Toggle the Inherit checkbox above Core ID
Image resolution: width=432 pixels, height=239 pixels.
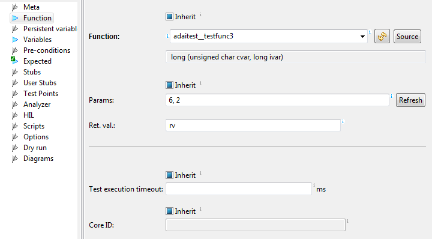[169, 211]
